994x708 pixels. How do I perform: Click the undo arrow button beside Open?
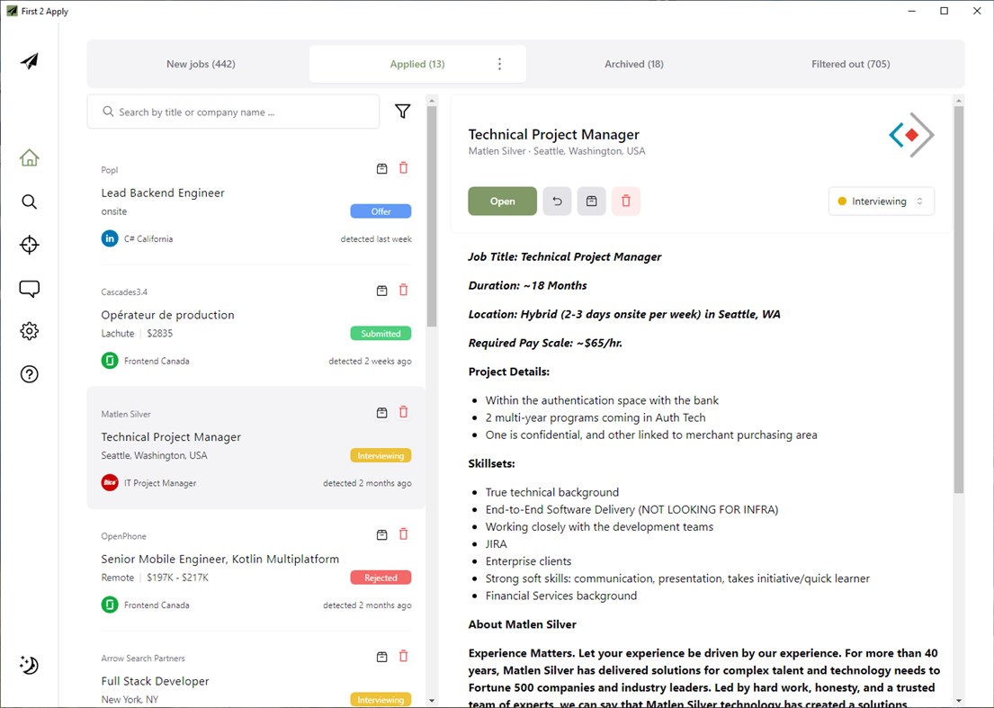coord(557,202)
